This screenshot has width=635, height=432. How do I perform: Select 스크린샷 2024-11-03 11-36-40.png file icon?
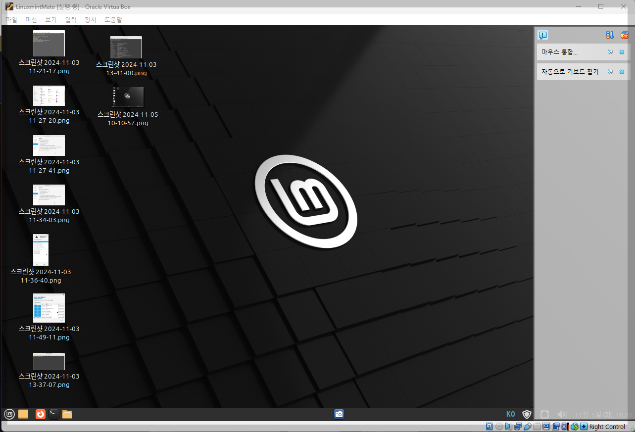41,250
